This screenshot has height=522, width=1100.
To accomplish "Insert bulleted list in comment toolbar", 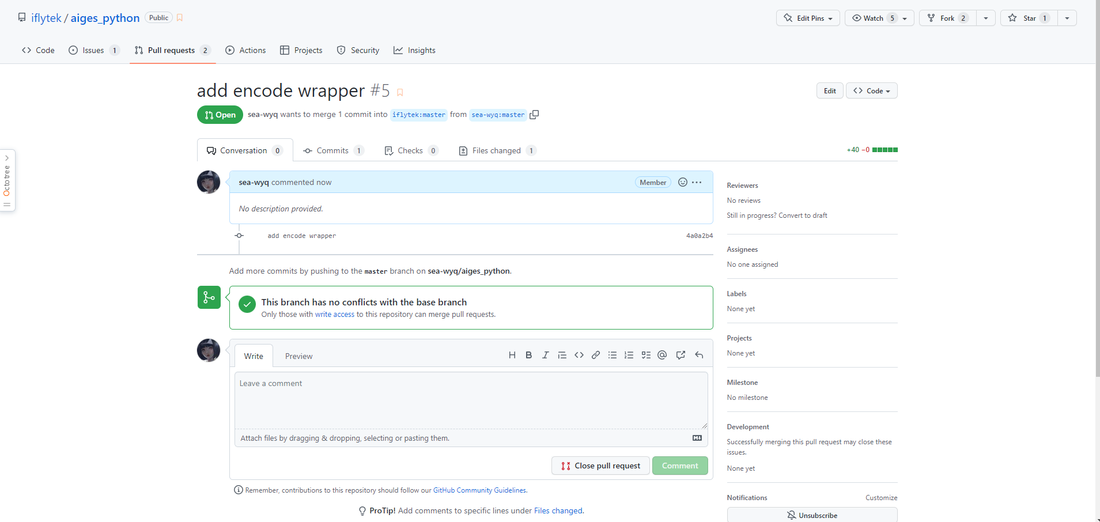I will [613, 355].
